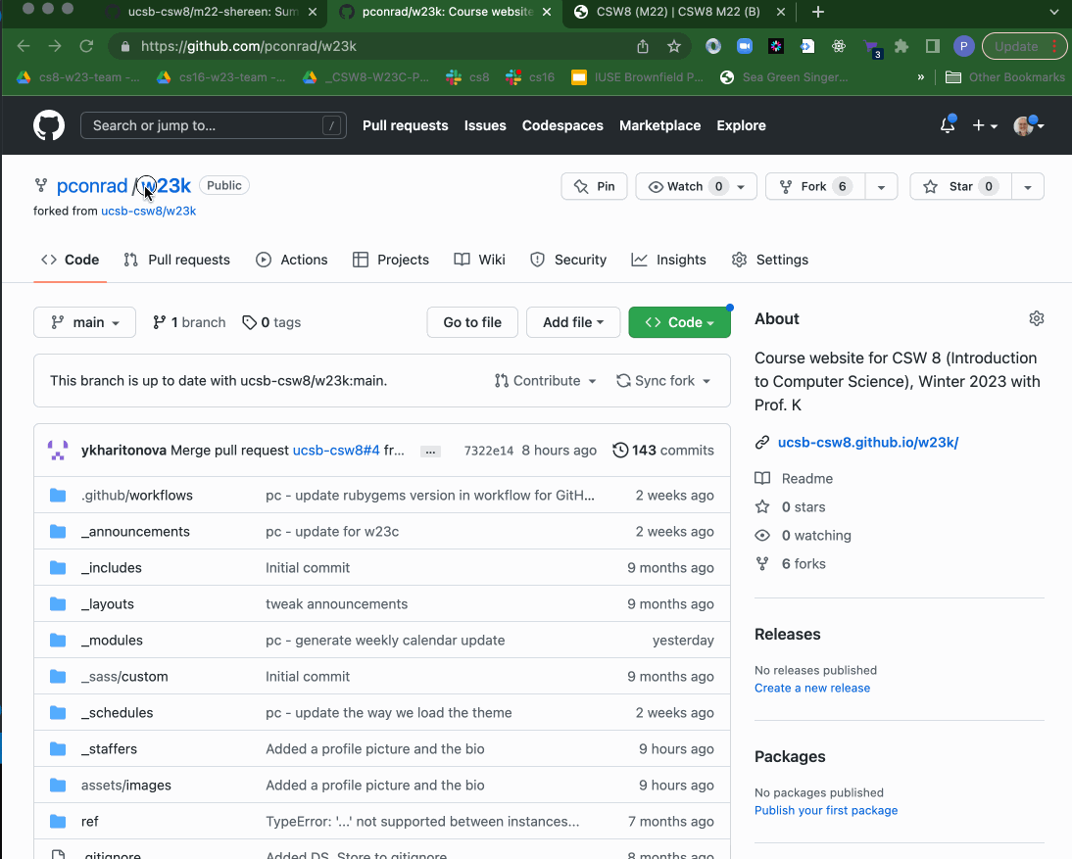Click Go to file button
This screenshot has width=1072, height=859.
click(x=472, y=322)
